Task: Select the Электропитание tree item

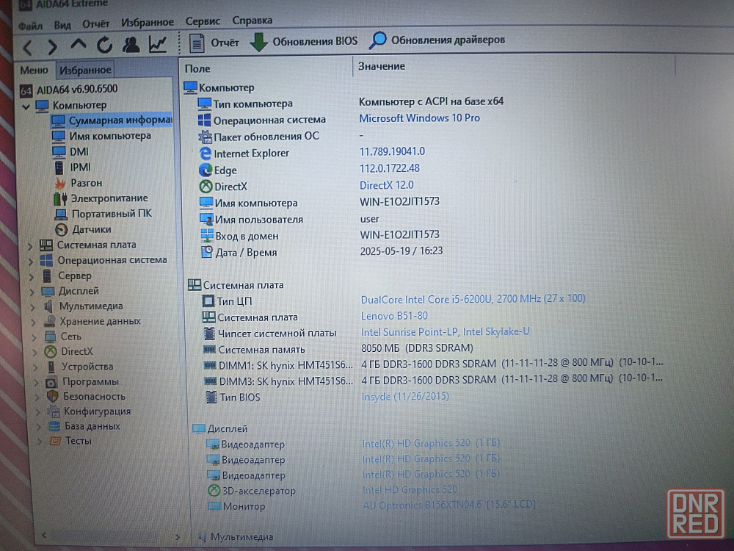Action: pos(101,198)
